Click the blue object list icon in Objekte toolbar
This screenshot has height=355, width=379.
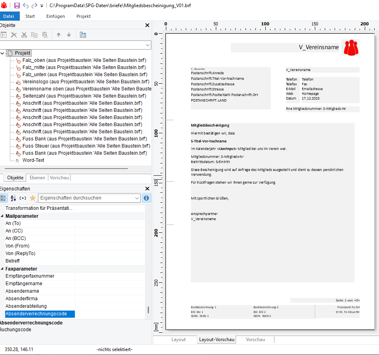[83, 35]
